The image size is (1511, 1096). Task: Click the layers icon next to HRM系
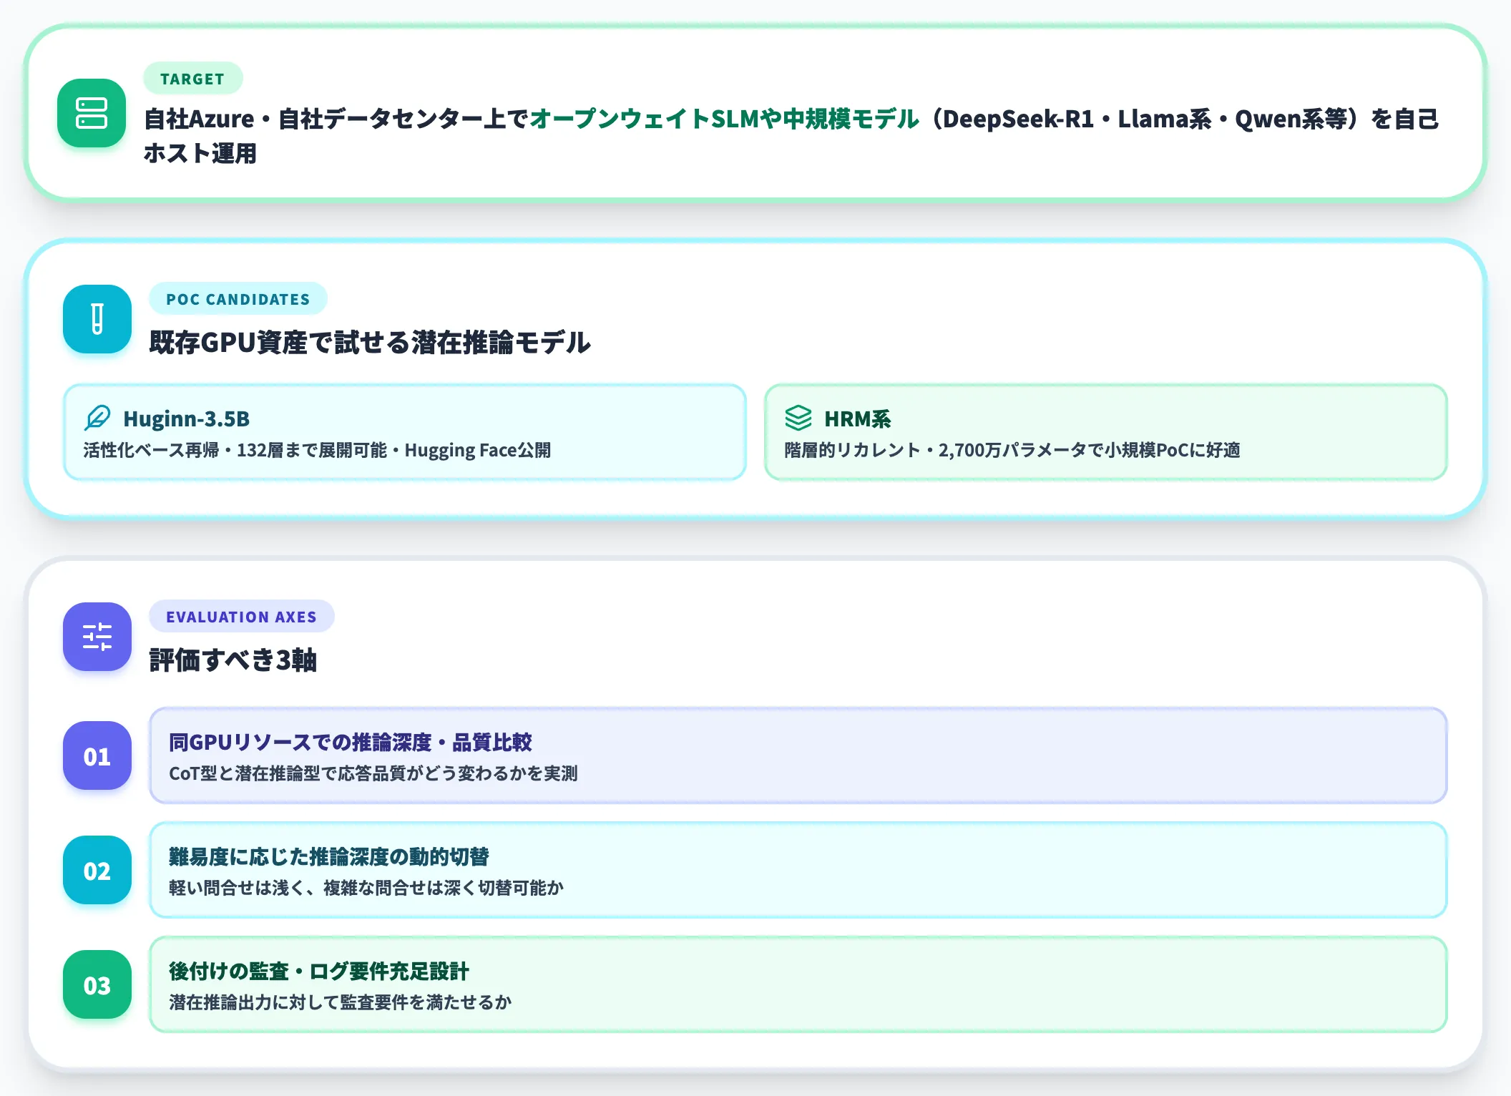[x=798, y=418]
